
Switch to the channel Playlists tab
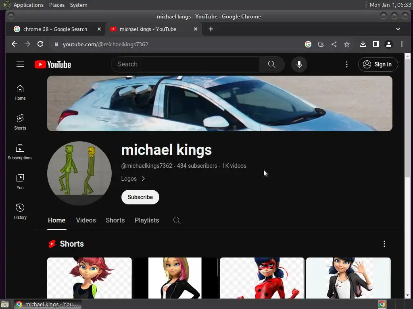click(x=147, y=220)
